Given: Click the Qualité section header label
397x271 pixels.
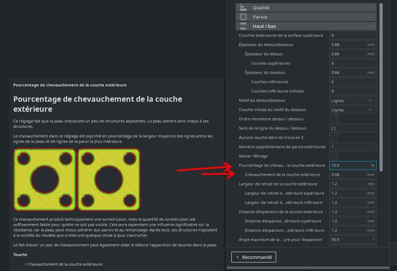Looking at the screenshot, I should [x=261, y=7].
